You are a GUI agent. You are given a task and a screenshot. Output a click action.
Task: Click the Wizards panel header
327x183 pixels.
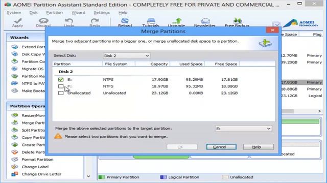tap(19, 38)
